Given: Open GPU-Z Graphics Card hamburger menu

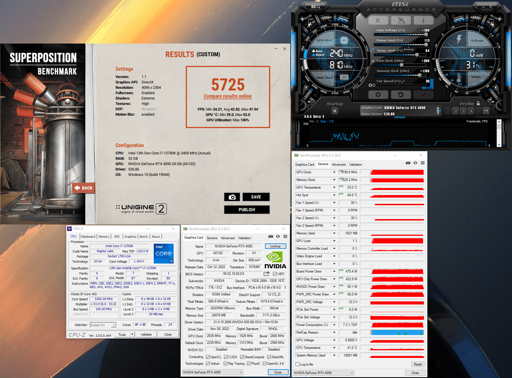Looking at the screenshot, I should pyautogui.click(x=285, y=236).
